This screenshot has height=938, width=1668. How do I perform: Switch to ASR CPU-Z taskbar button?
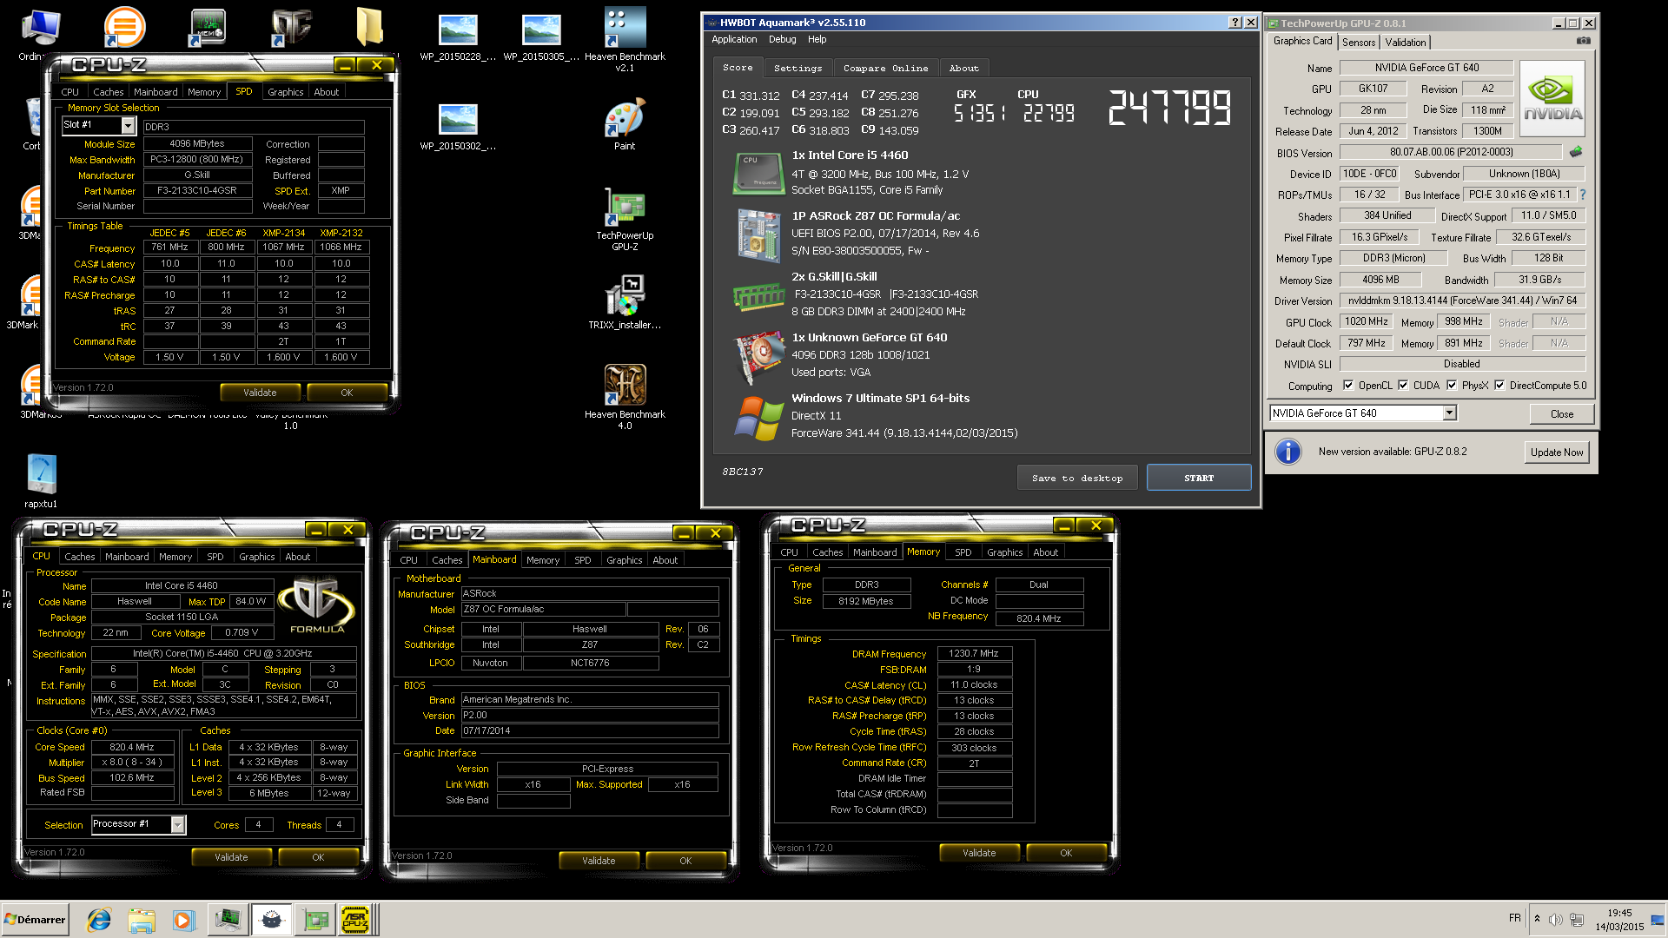[355, 920]
